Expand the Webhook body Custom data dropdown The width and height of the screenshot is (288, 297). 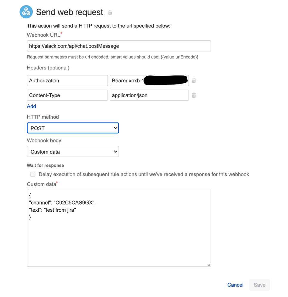pos(73,152)
